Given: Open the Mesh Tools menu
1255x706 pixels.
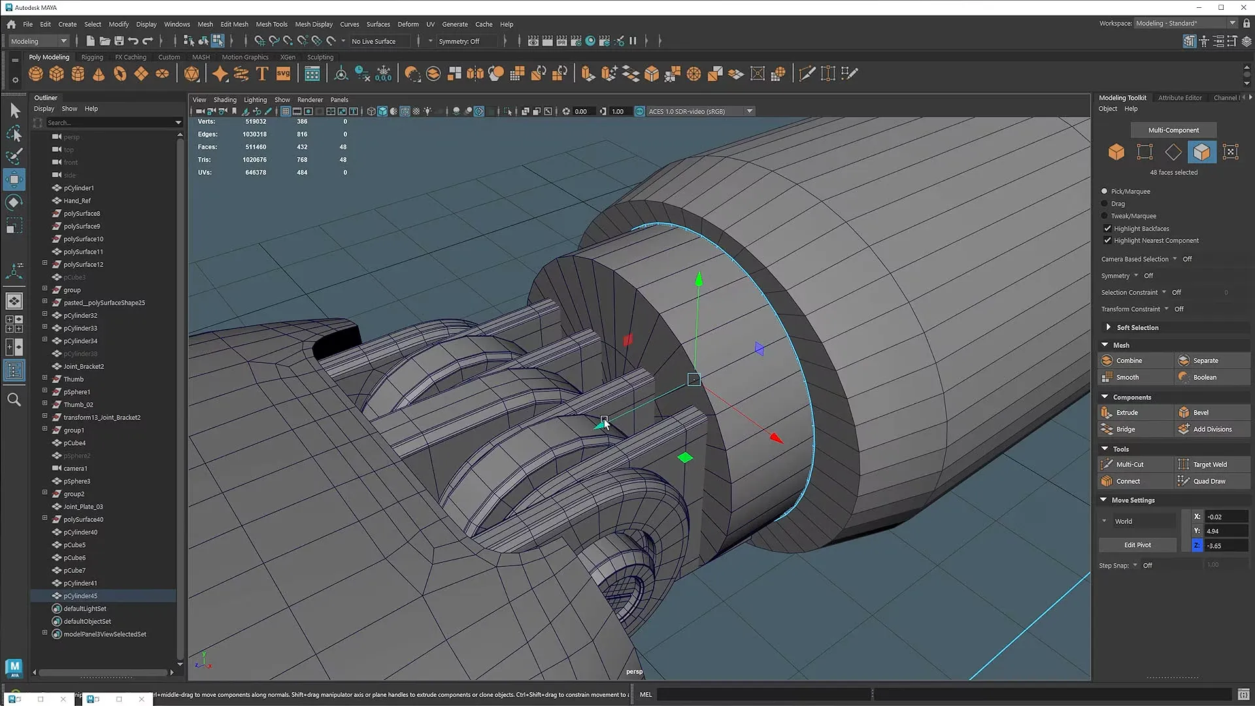Looking at the screenshot, I should (x=271, y=24).
